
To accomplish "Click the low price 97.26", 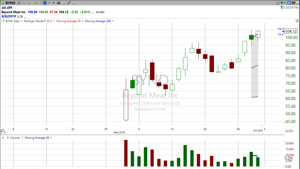I will click(53, 12).
